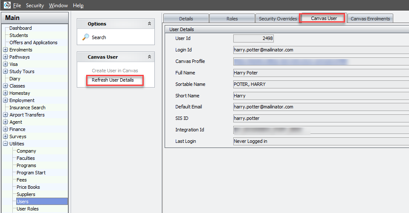Click the app logo icon in menu bar
This screenshot has width=409, height=213.
[x=7, y=5]
